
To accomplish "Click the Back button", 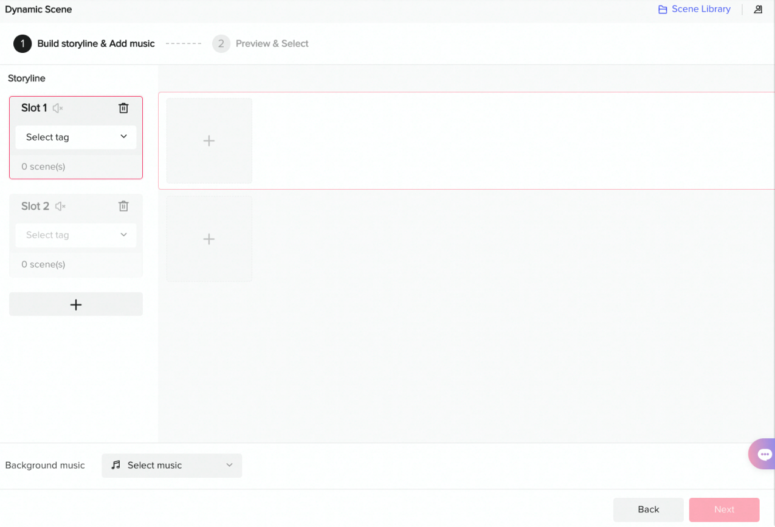I will tap(649, 510).
